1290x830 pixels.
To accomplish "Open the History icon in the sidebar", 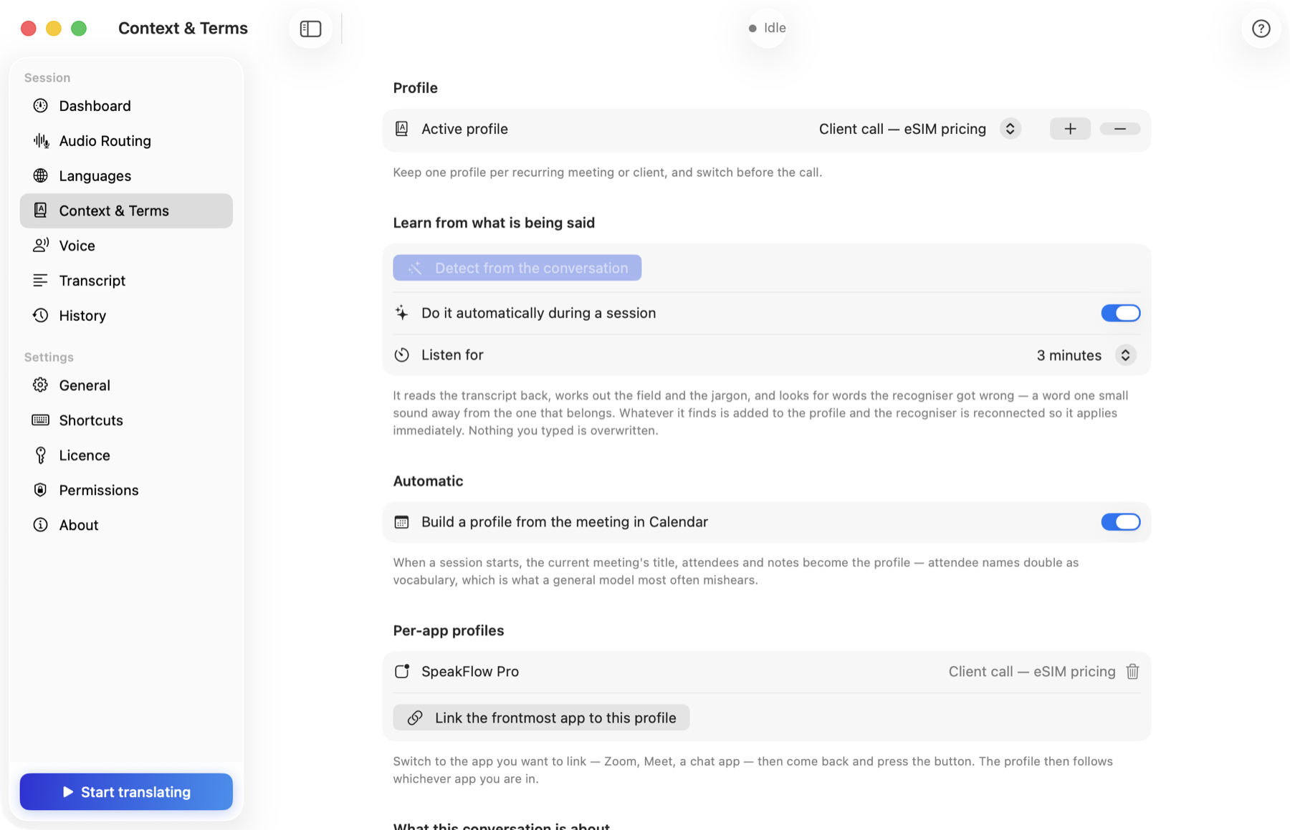I will [x=41, y=316].
